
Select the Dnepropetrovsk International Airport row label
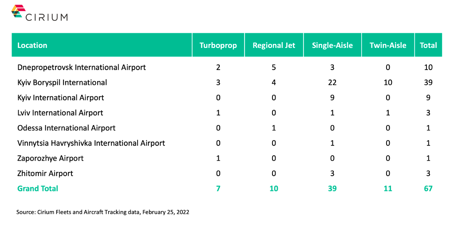click(x=82, y=67)
